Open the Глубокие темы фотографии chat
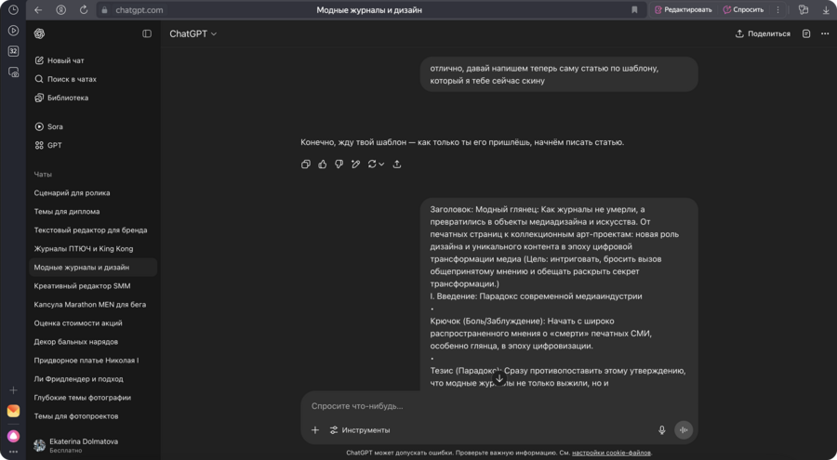Viewport: 837px width, 460px height. (93, 398)
